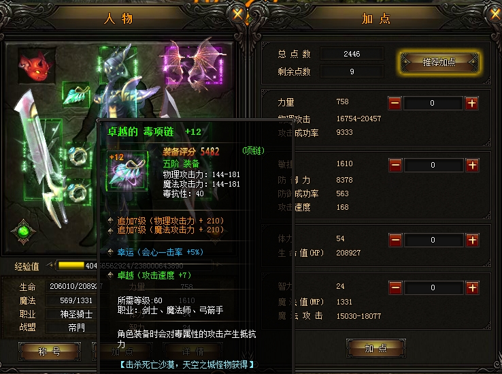502x374 pixels.
Task: Click the 力量 point input field
Action: click(433, 104)
